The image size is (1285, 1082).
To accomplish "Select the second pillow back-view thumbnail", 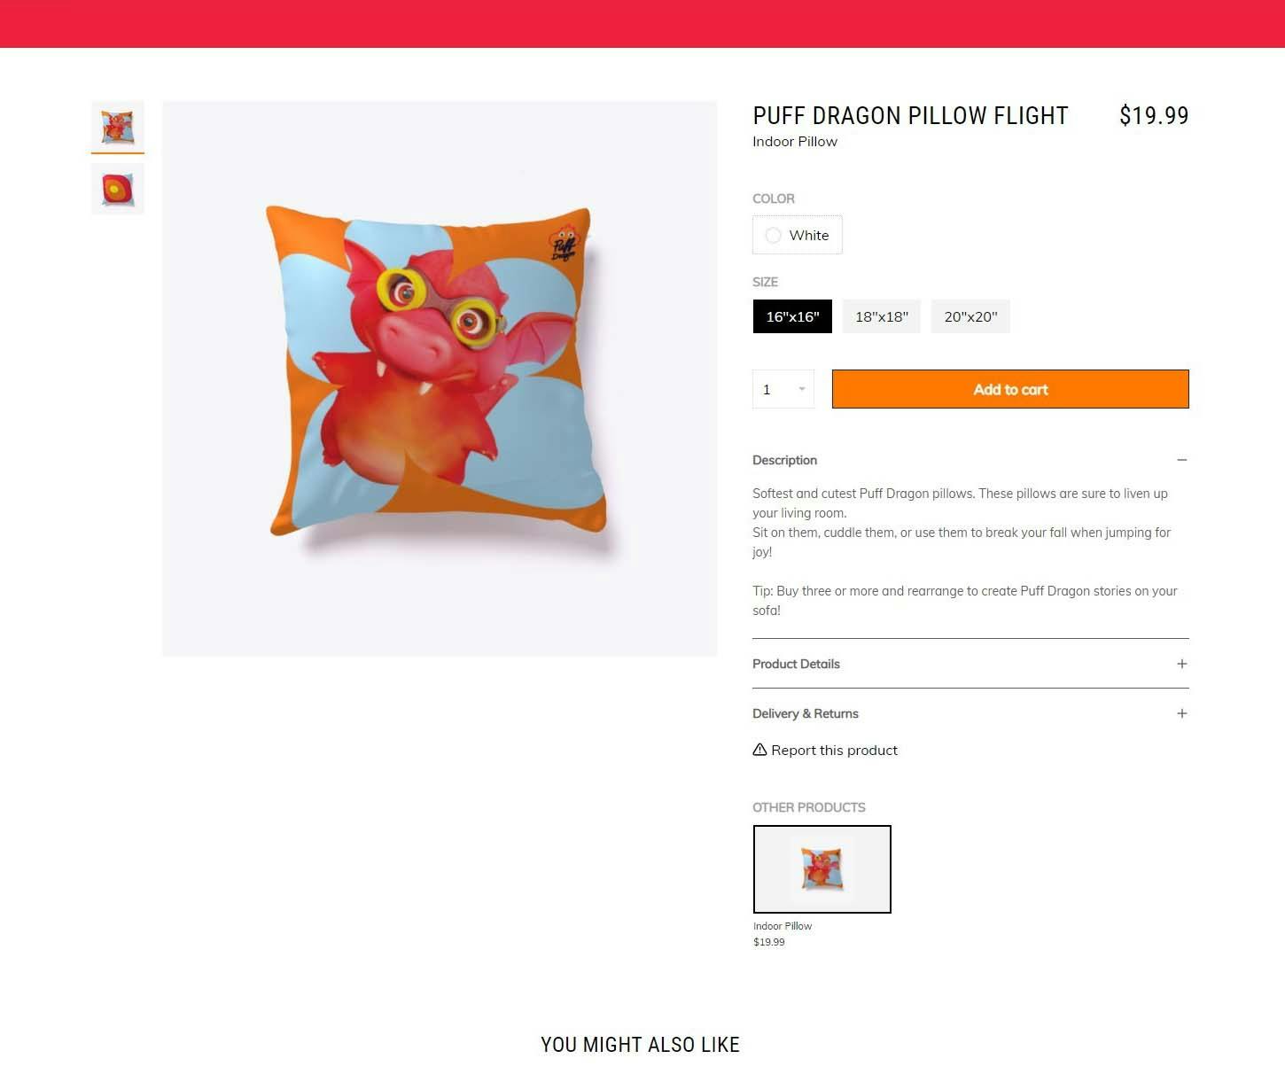I will tap(117, 189).
